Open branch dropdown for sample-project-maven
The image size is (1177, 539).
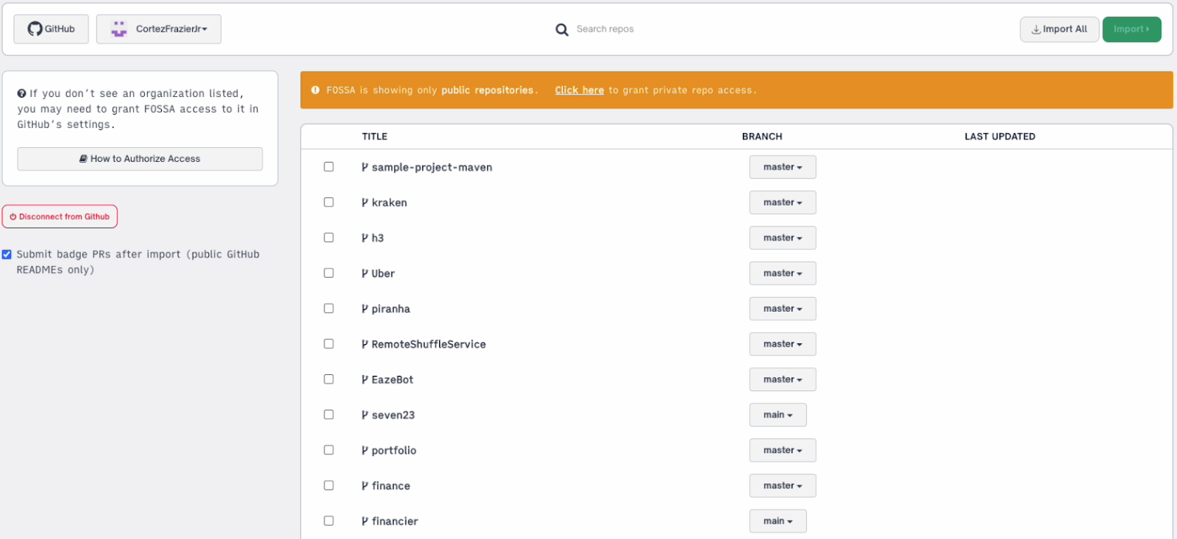[783, 167]
